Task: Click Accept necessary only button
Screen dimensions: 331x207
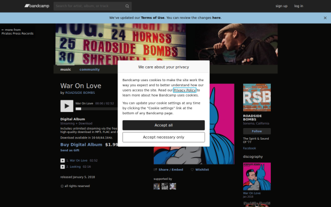Action: (164, 137)
